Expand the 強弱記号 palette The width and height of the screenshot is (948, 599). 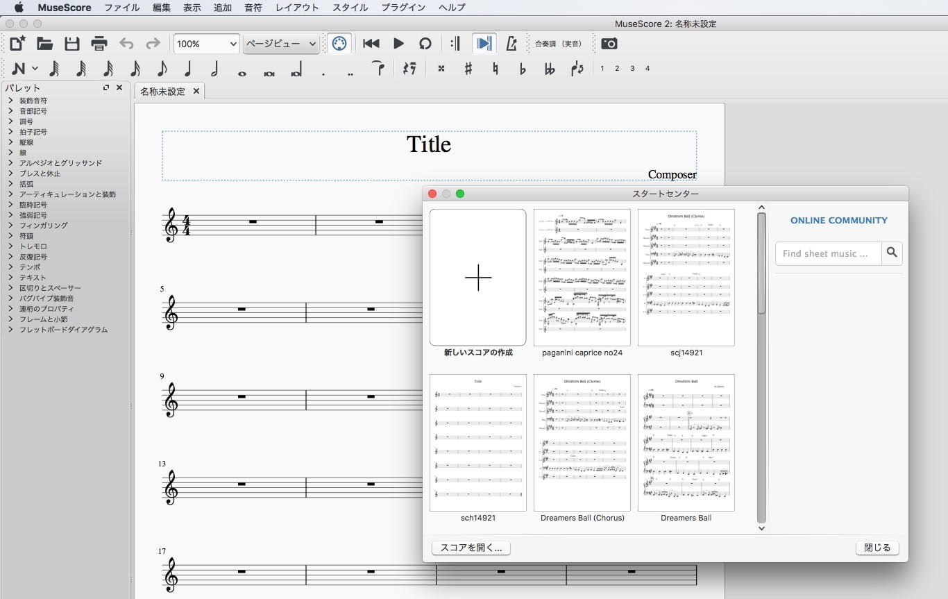pyautogui.click(x=11, y=215)
